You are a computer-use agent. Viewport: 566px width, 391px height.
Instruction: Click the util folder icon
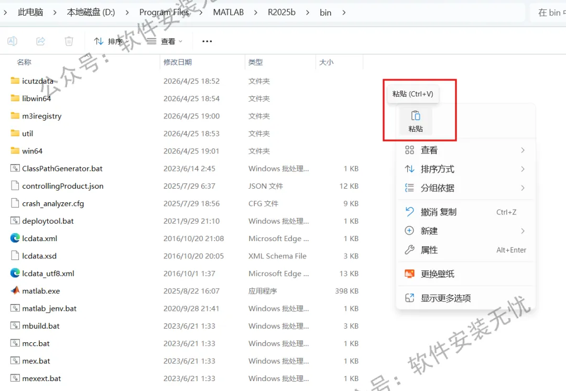click(15, 133)
